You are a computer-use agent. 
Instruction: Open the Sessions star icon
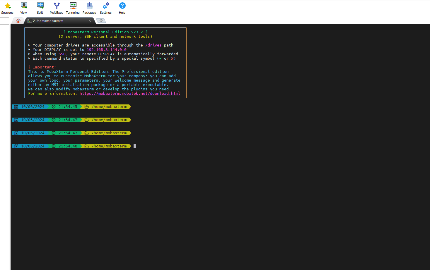point(8,6)
